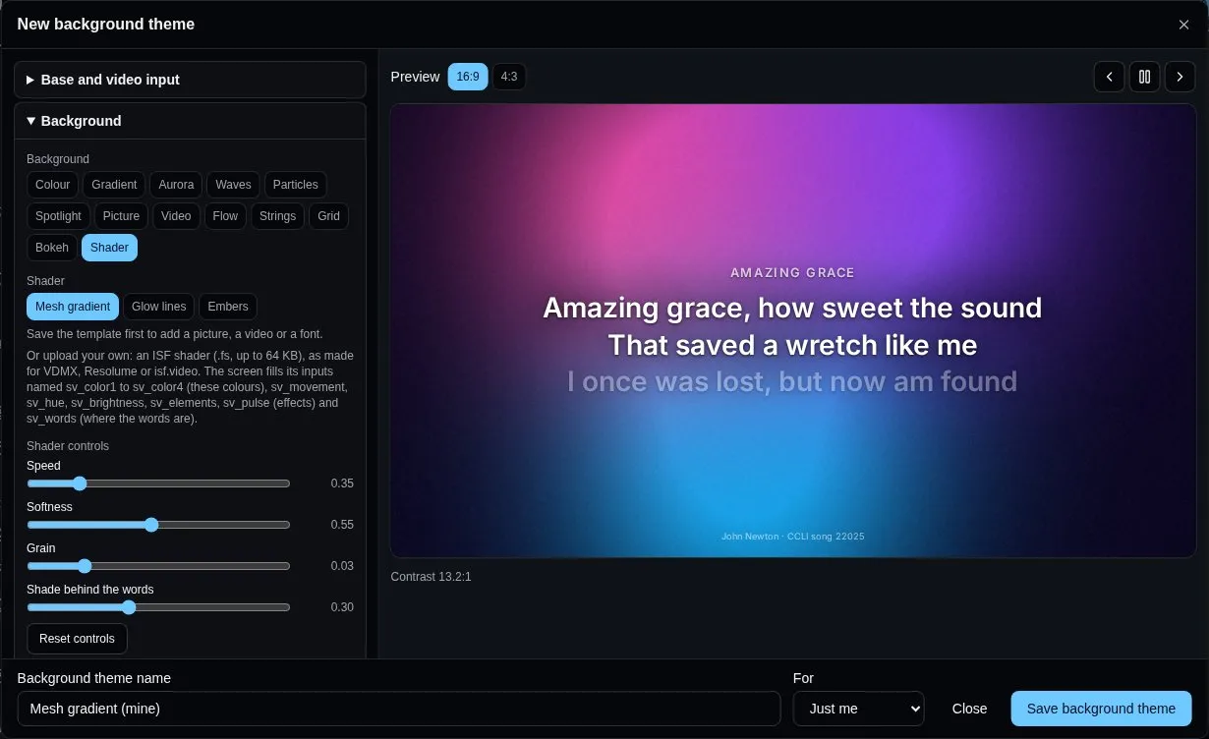This screenshot has height=739, width=1209.
Task: Click the Close button in footer
Action: pyautogui.click(x=969, y=709)
